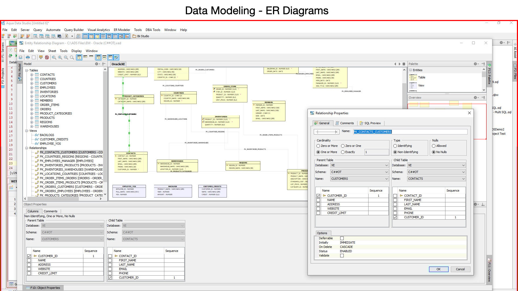Check the Deferrable option checkbox

(342, 238)
